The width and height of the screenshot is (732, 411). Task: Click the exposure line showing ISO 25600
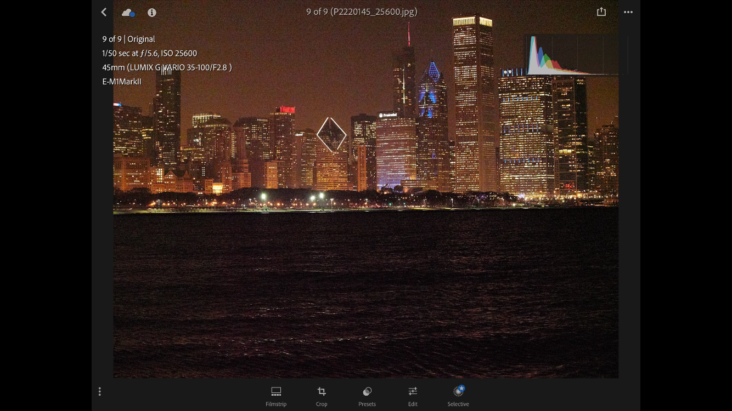[x=149, y=53]
